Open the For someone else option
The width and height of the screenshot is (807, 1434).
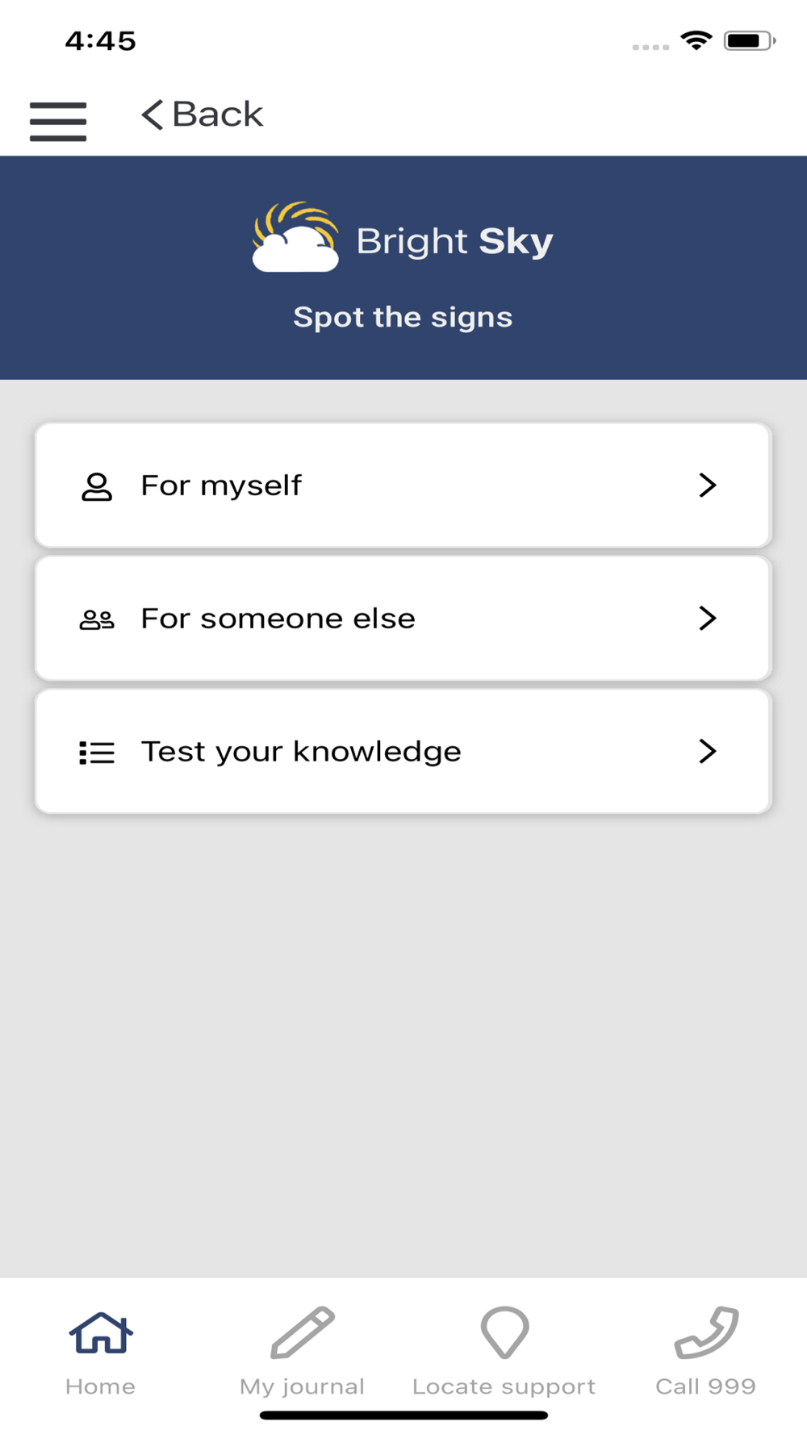pos(403,619)
